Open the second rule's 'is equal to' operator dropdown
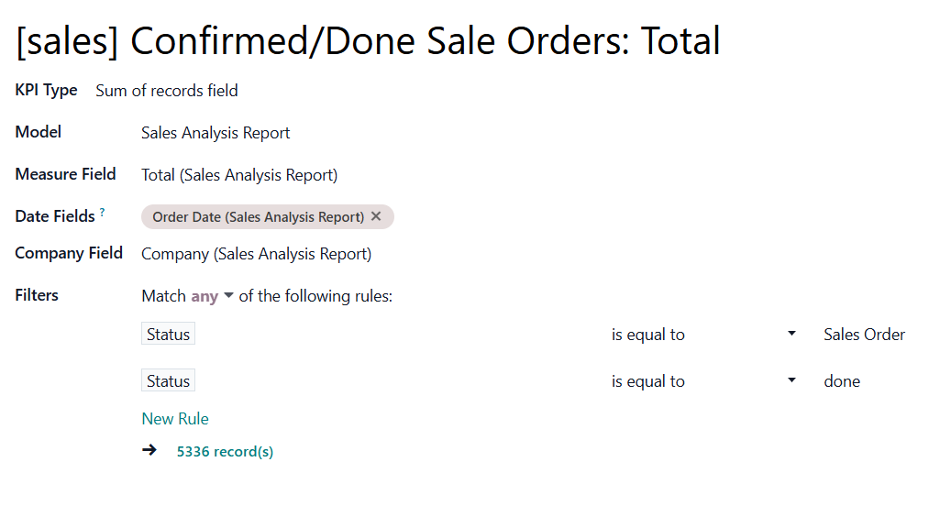Screen dimensions: 951x506 [x=703, y=381]
